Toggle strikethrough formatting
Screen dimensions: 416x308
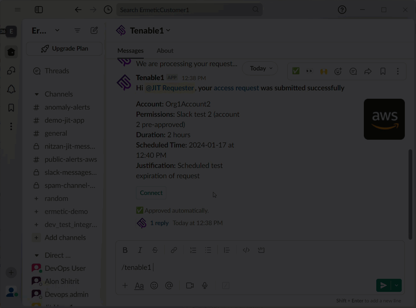pyautogui.click(x=155, y=250)
